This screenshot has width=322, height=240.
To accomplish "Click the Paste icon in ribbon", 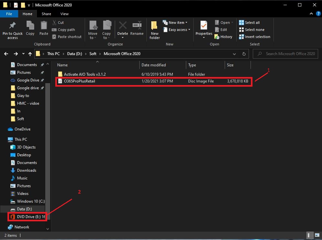I will click(44, 25).
